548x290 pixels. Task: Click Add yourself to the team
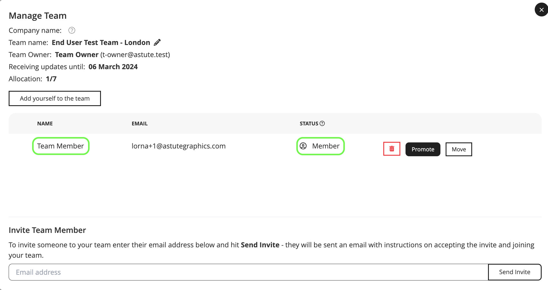(x=55, y=99)
